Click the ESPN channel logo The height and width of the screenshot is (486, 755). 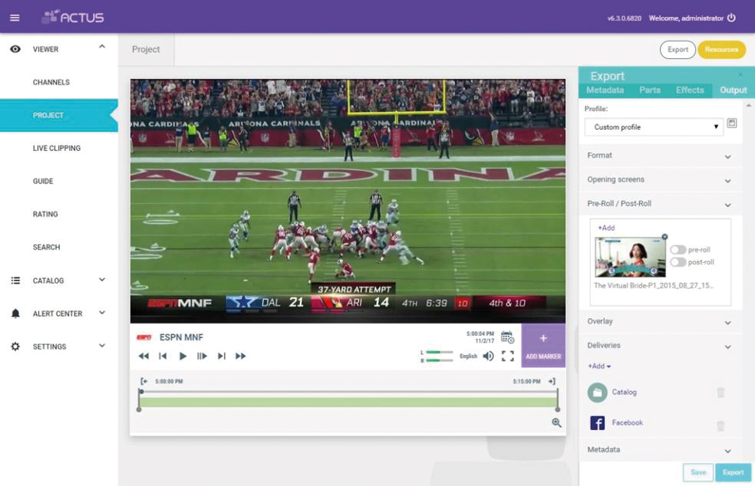(x=144, y=337)
